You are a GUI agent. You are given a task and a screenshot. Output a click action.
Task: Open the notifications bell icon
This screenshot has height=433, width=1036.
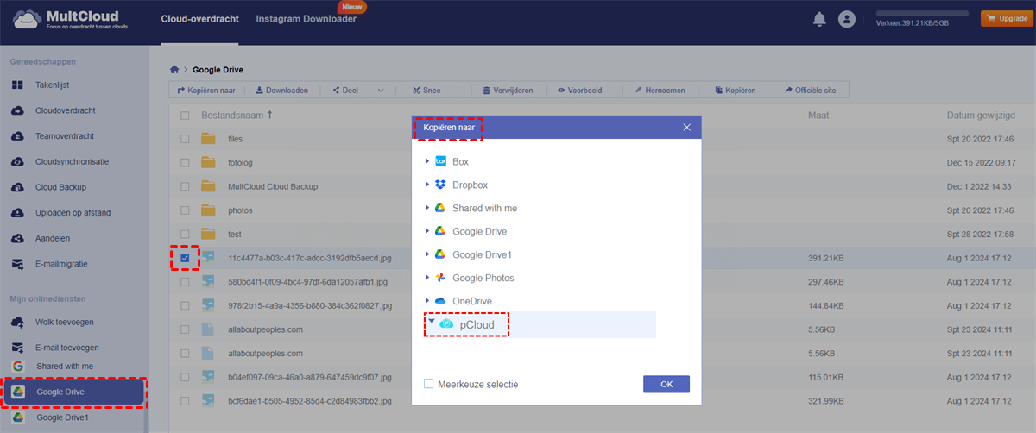click(818, 19)
